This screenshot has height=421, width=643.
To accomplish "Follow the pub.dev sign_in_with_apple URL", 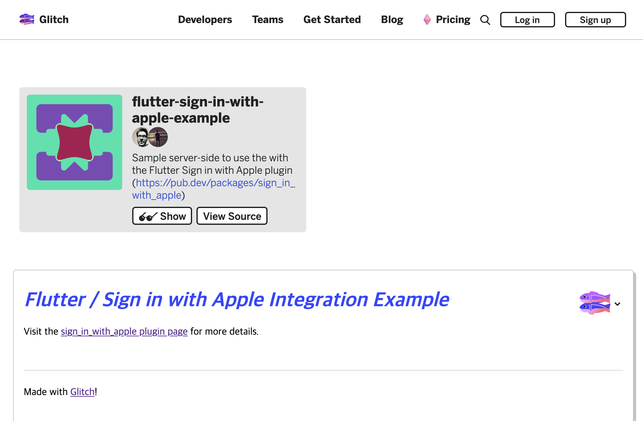I will tap(215, 183).
